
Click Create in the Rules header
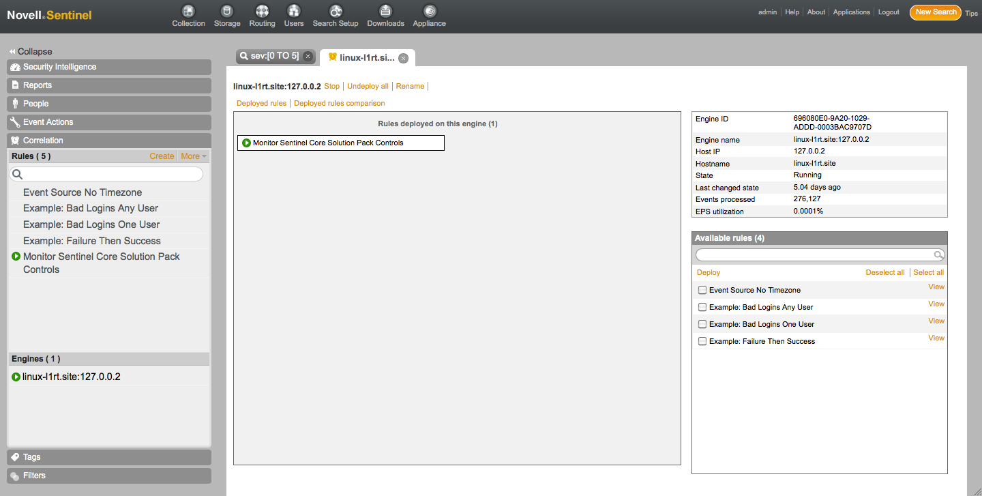[x=162, y=156]
